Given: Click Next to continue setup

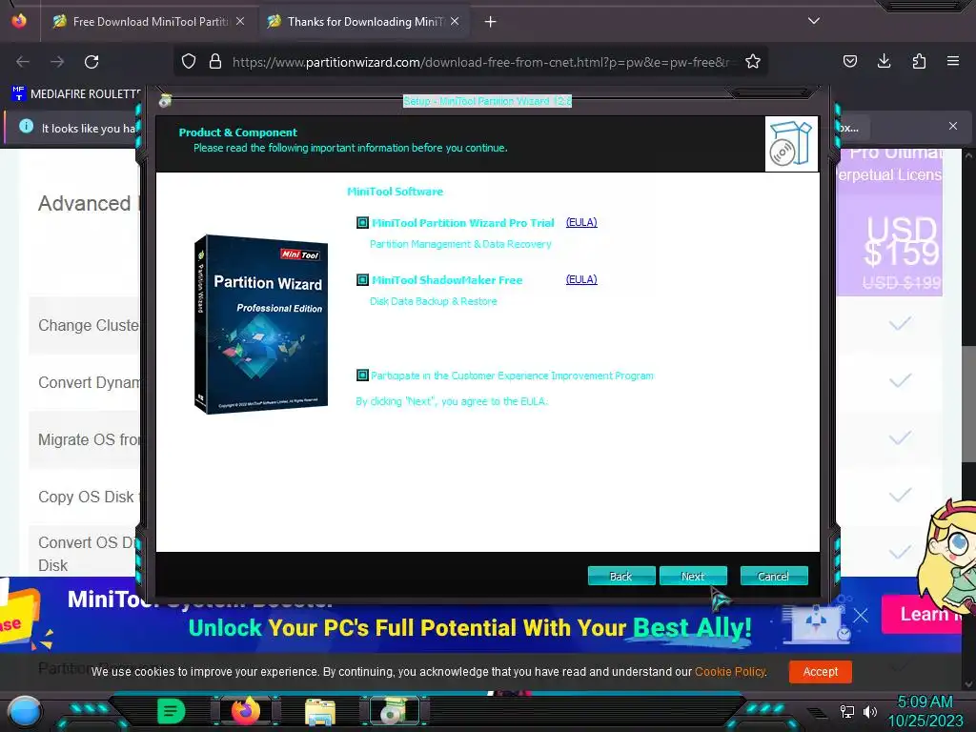Looking at the screenshot, I should coord(693,576).
